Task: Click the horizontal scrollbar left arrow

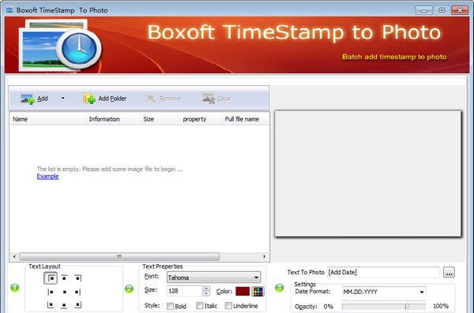Action: coord(14,256)
